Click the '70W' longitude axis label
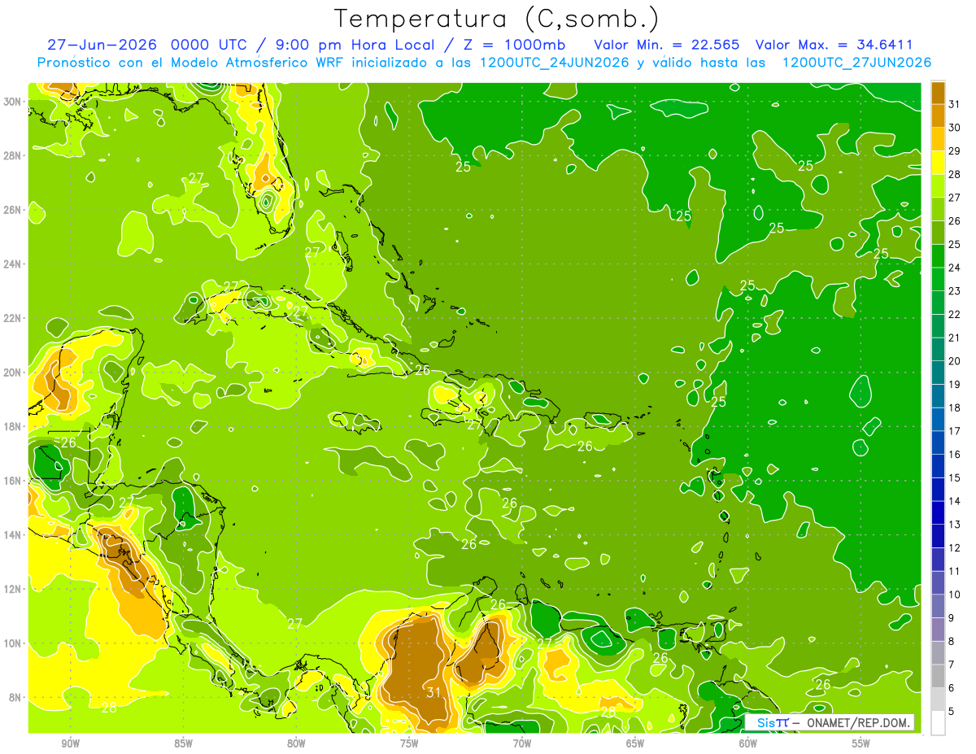This screenshot has height=754, width=976. point(522,743)
